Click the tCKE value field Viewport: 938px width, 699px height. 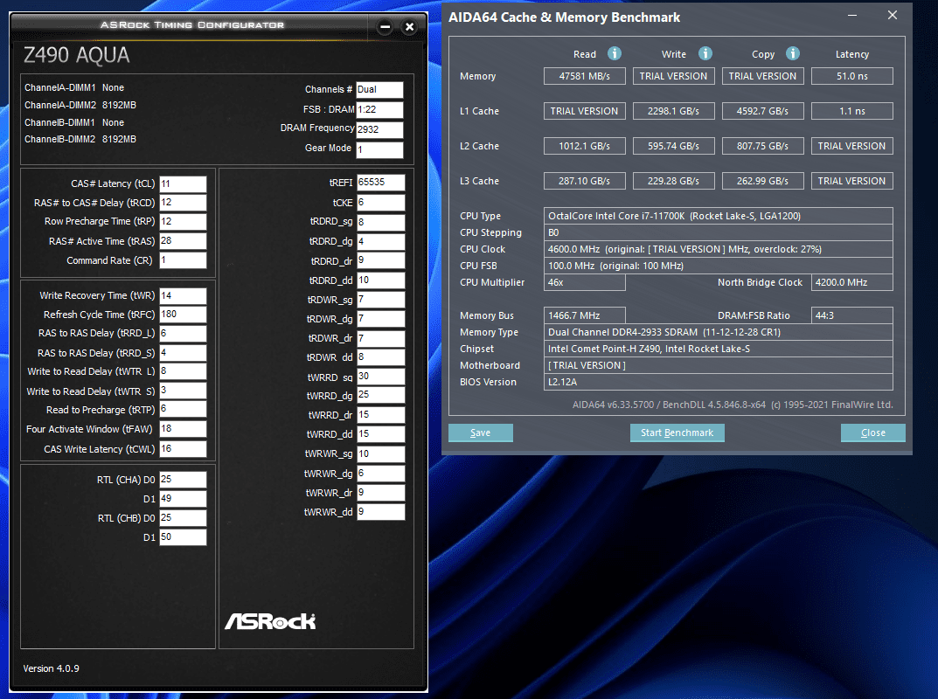click(380, 203)
